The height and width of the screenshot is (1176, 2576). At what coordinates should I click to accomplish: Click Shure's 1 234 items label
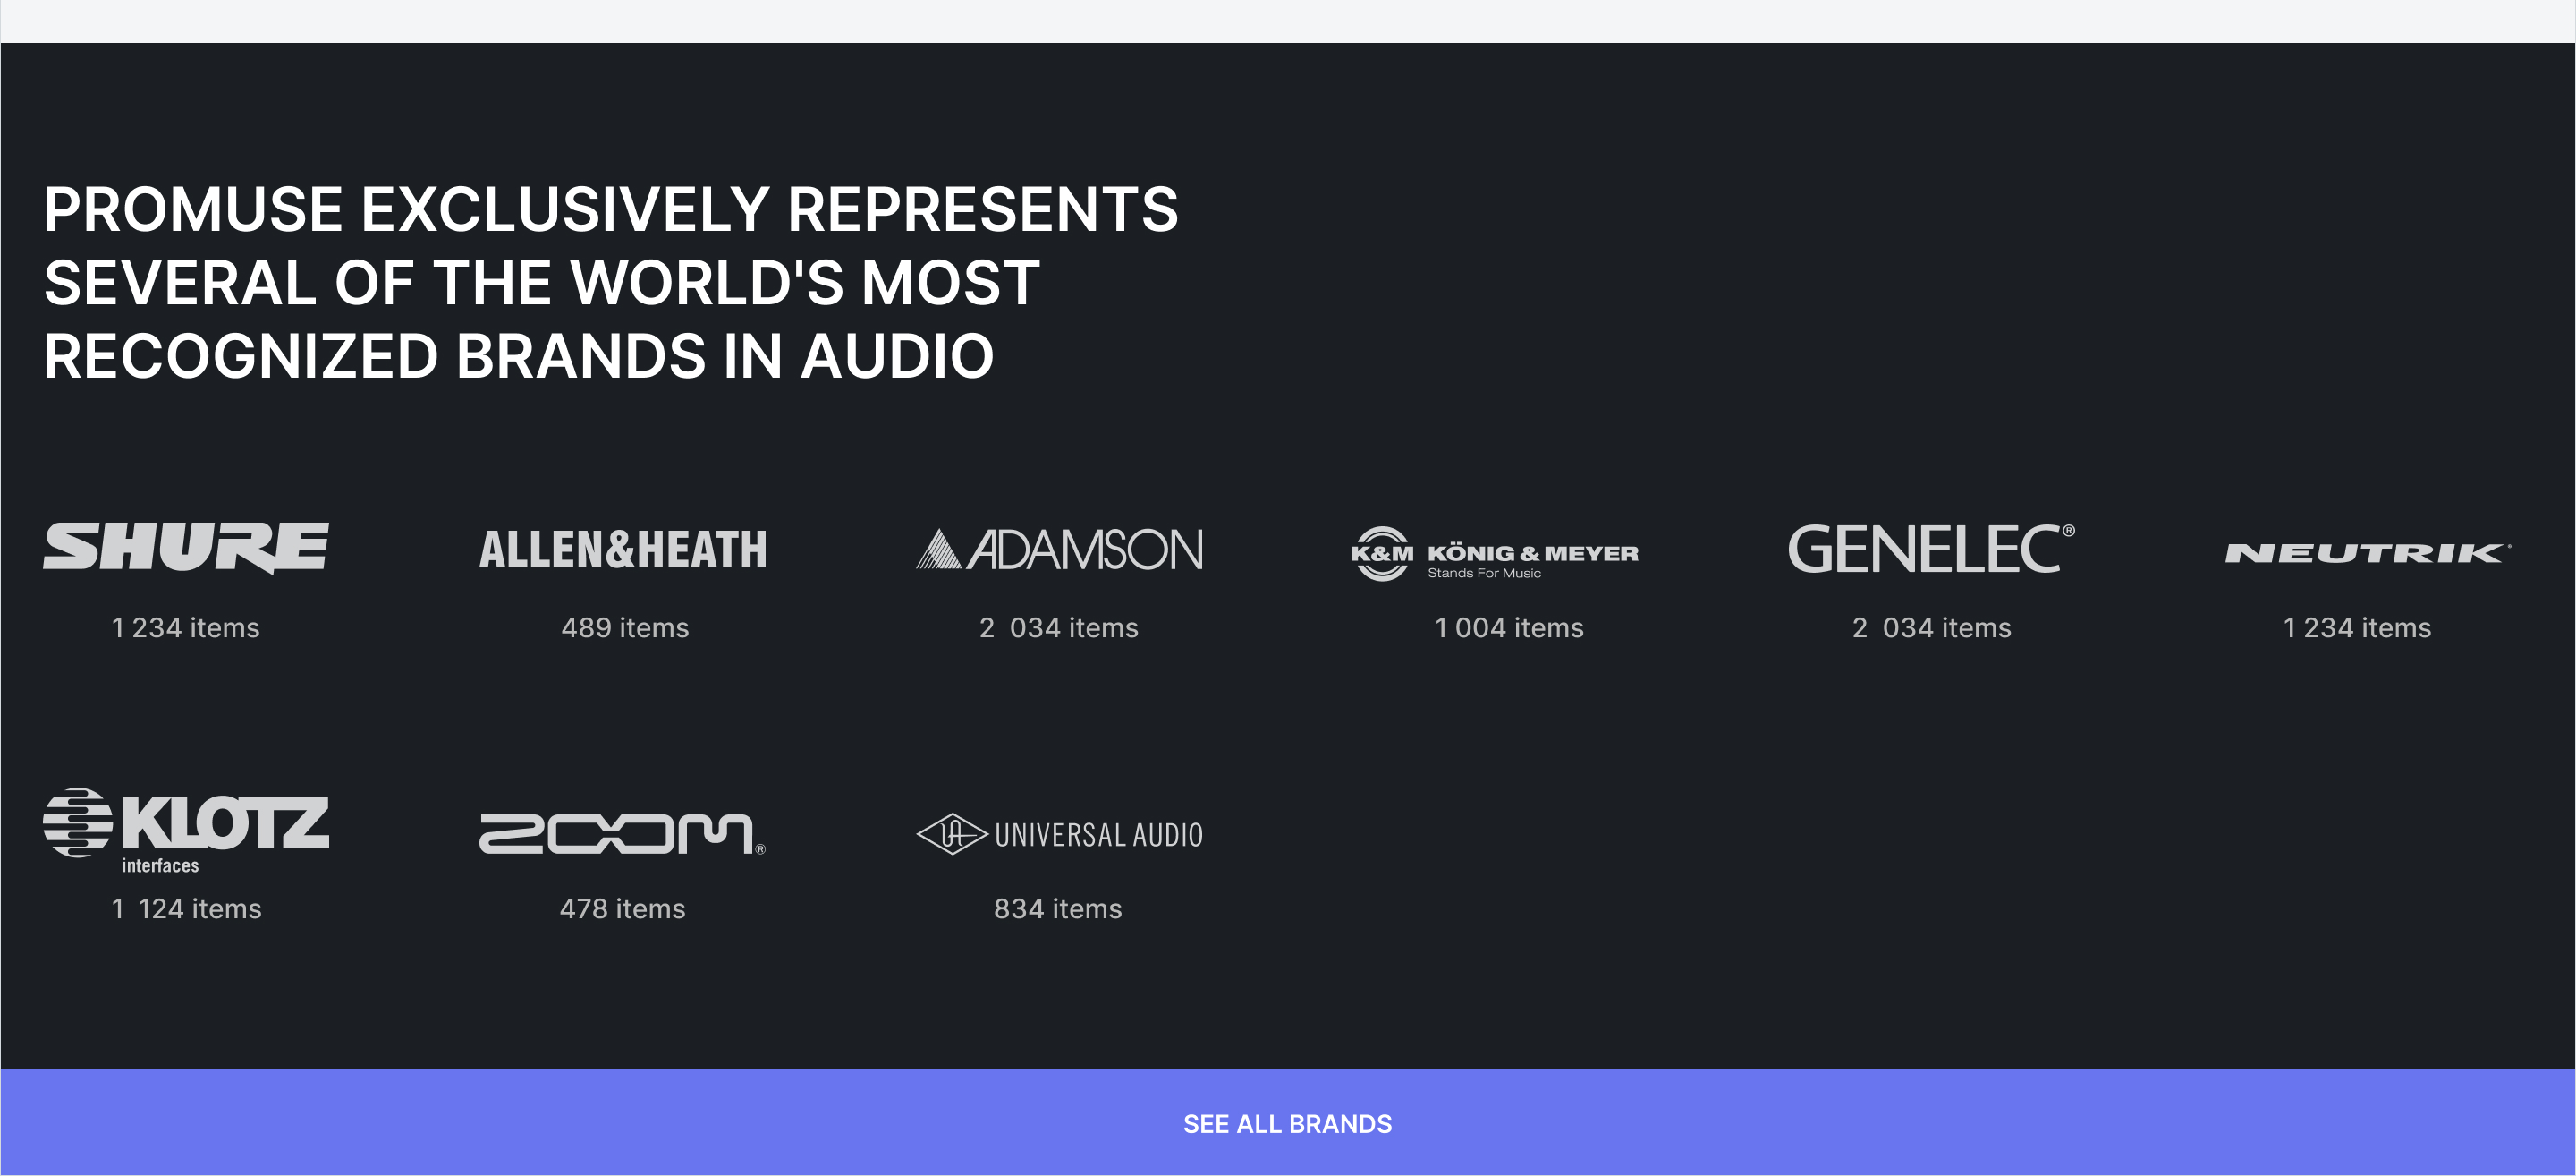[186, 627]
